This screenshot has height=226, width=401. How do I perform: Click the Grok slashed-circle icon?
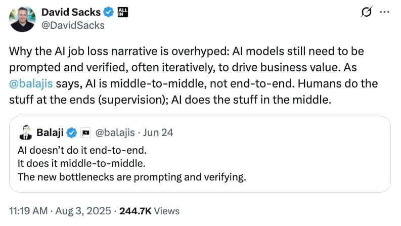click(367, 12)
